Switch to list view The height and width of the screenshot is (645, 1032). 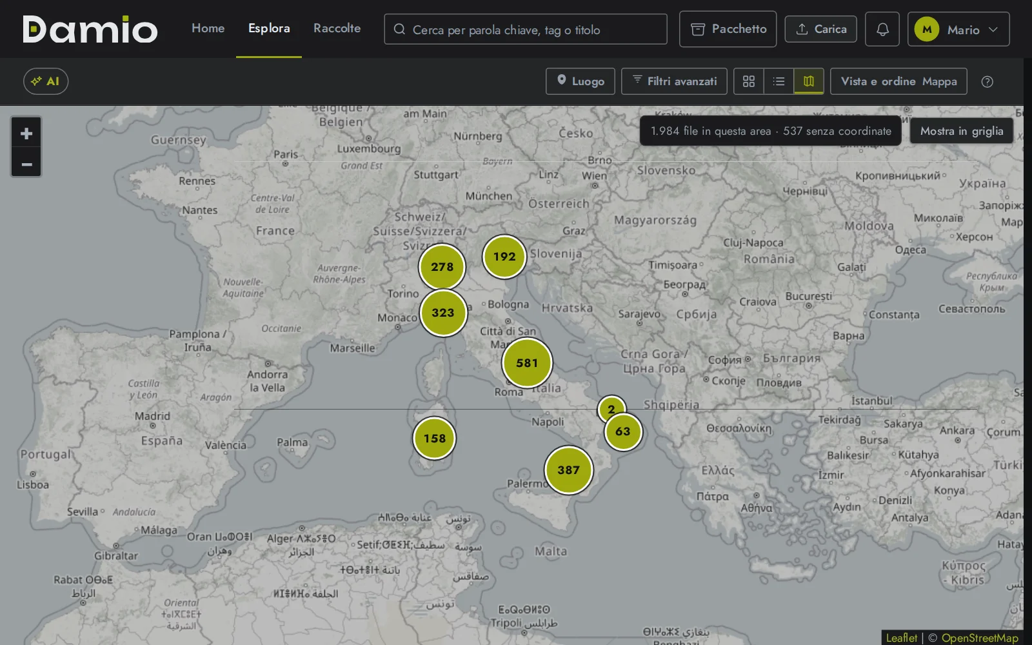point(779,81)
